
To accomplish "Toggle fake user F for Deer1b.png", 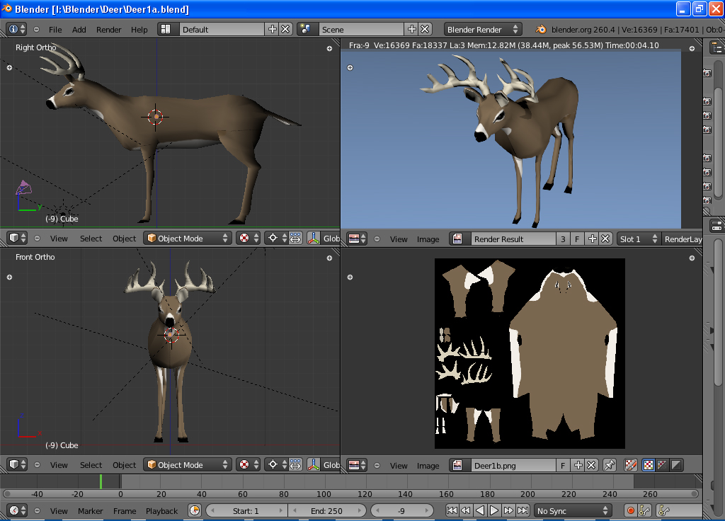I will point(563,465).
